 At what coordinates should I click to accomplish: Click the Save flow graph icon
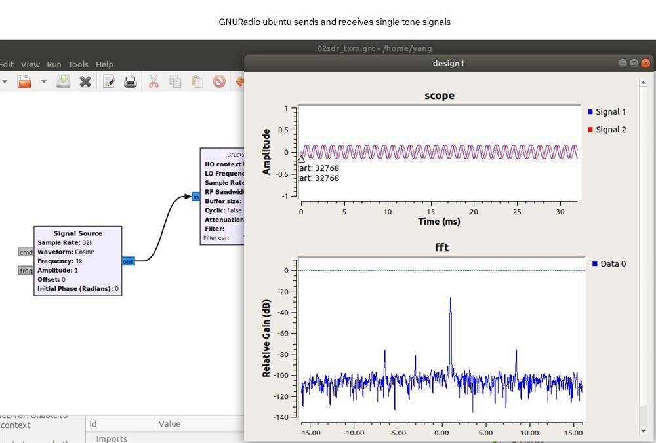tap(63, 81)
